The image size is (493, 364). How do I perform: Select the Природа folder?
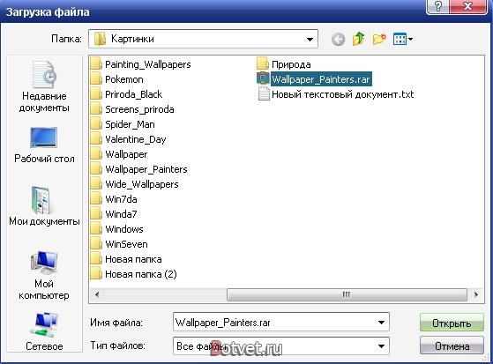coord(284,64)
